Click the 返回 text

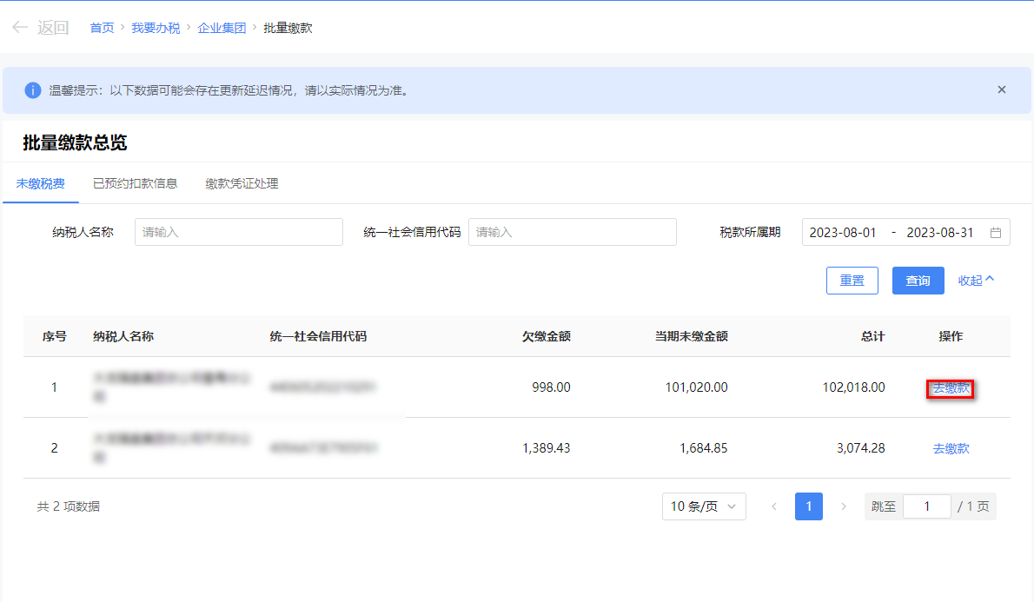(53, 27)
